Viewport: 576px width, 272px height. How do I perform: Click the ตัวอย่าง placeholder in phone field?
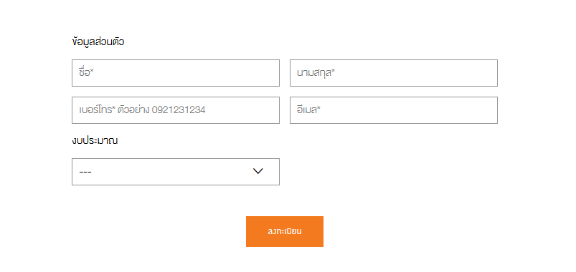pos(133,110)
